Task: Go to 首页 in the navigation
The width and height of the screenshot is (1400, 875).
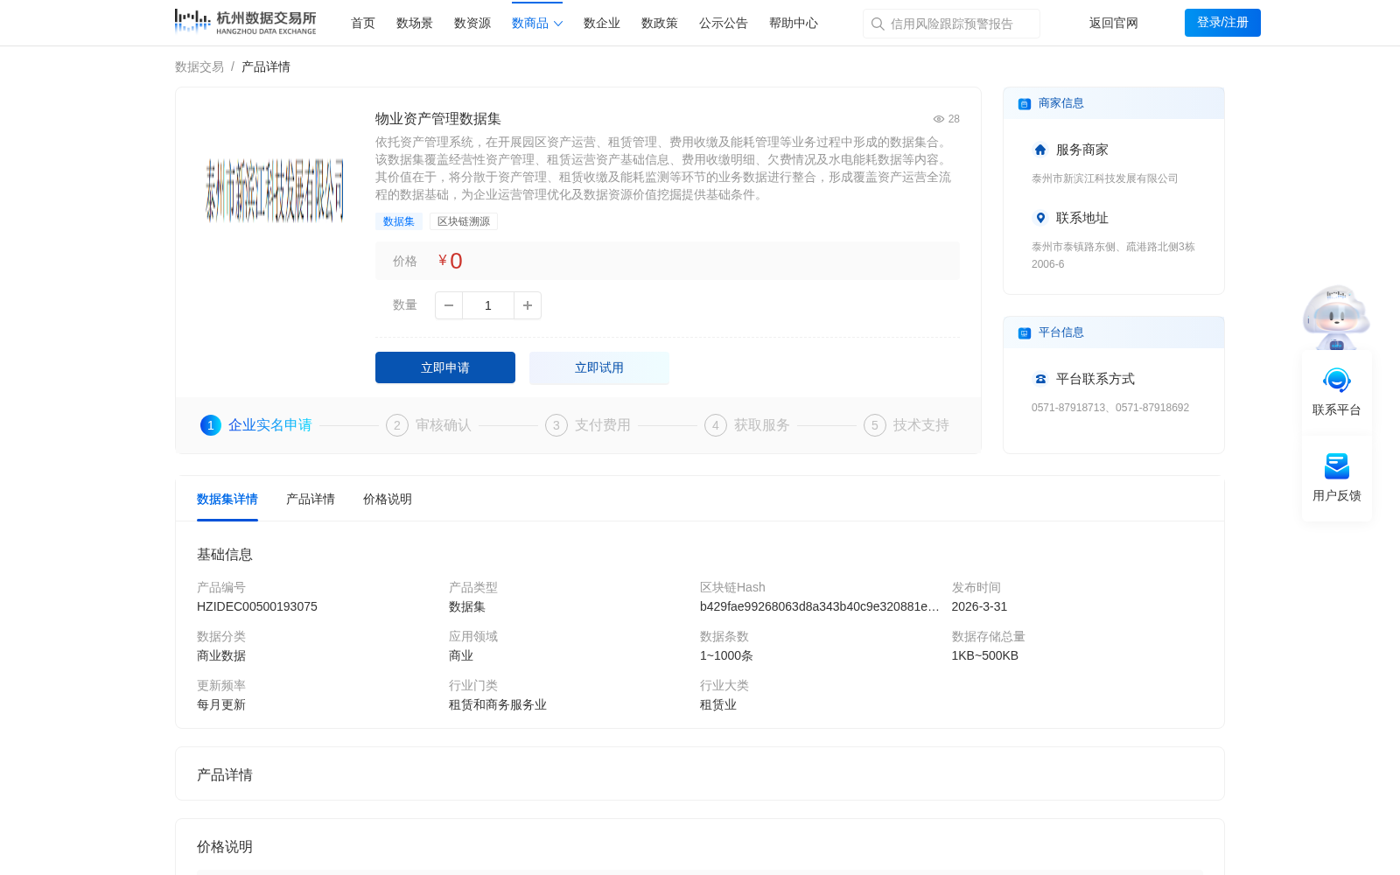Action: 363,23
